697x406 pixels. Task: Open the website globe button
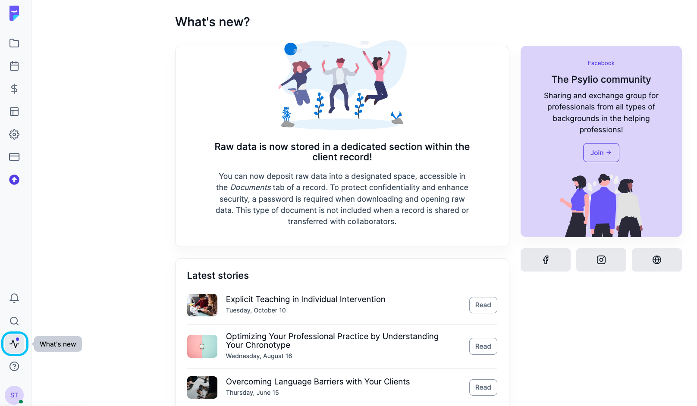point(657,260)
